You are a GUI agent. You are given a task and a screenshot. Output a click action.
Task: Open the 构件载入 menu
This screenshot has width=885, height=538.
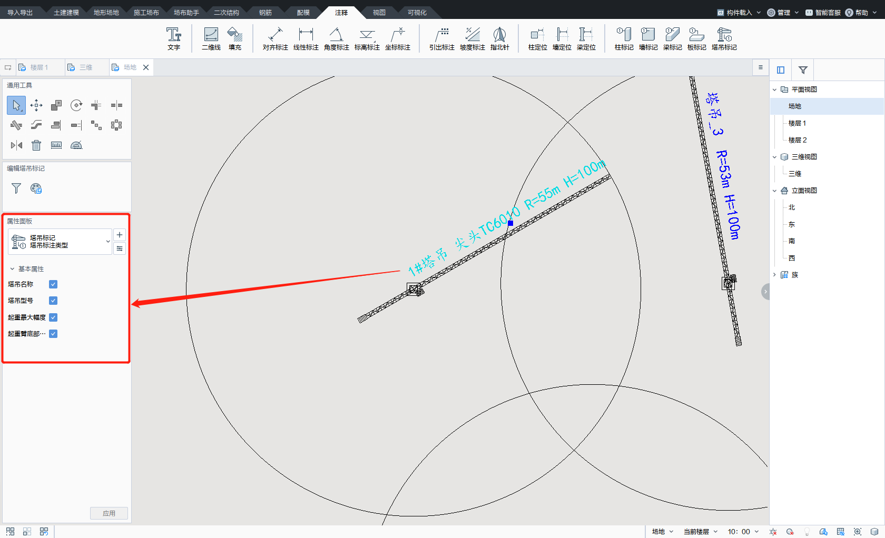click(739, 13)
